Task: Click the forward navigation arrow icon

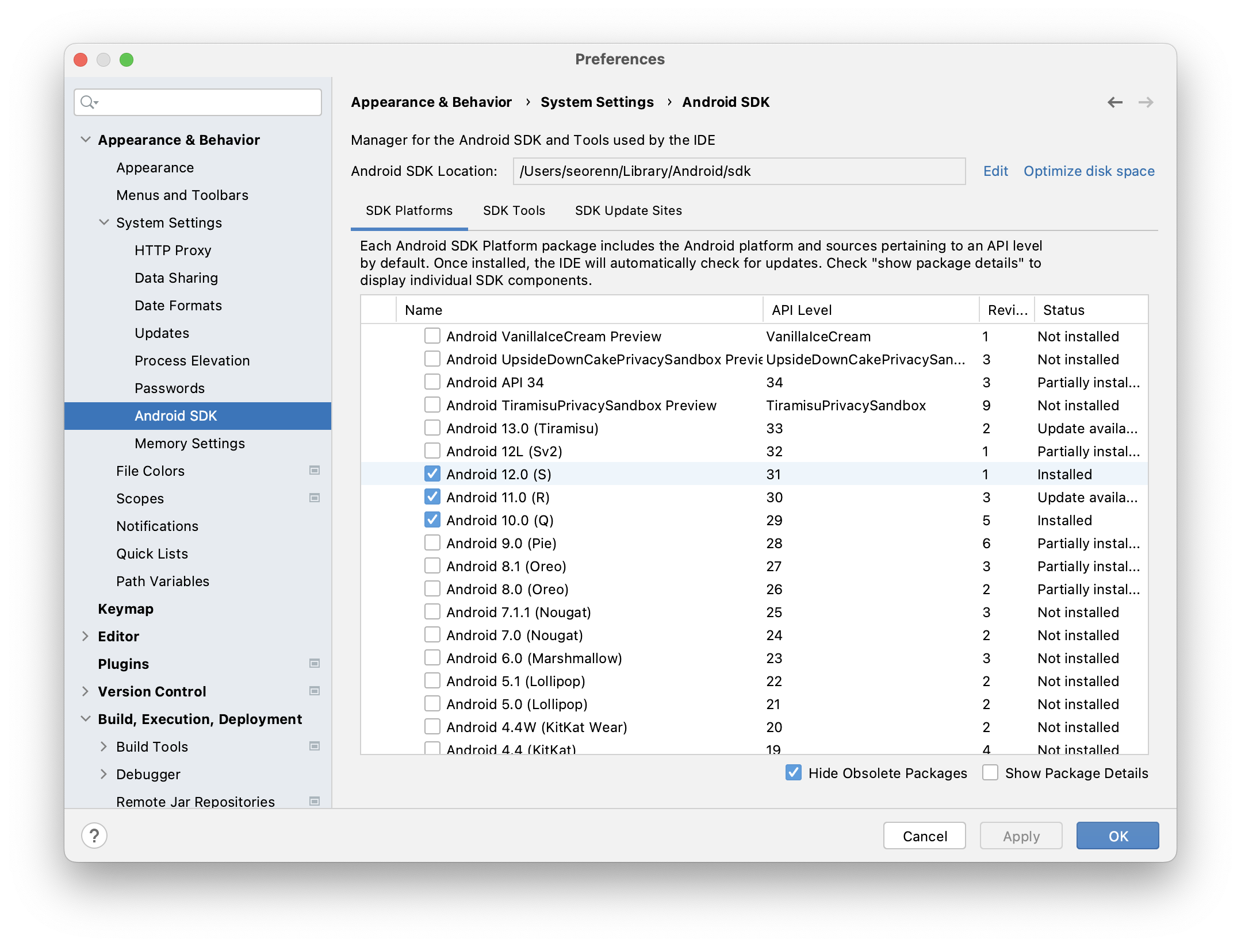Action: (1146, 102)
